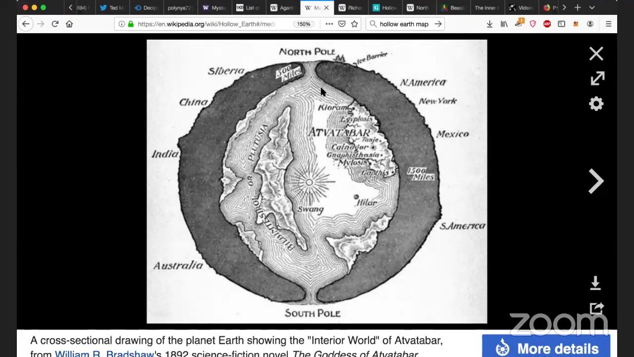Switch to The Inner tab
634x357 pixels.
coord(488,7)
